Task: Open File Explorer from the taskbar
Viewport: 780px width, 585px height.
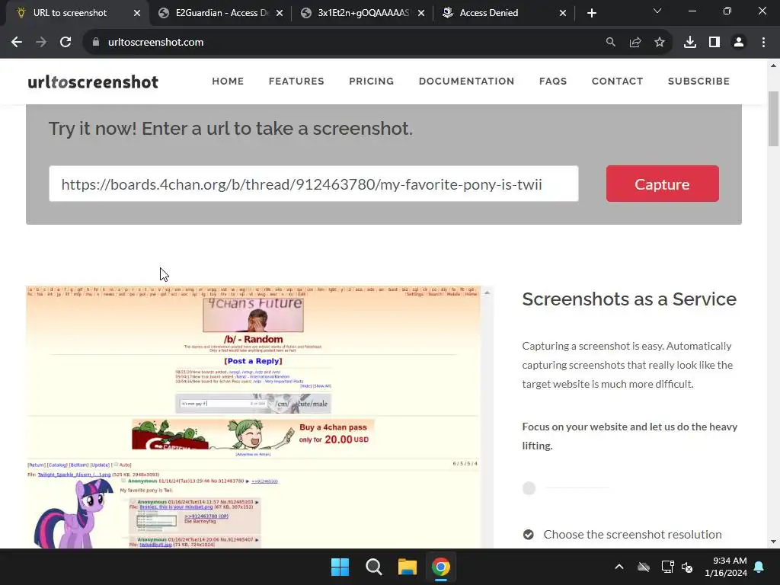Action: pos(407,567)
